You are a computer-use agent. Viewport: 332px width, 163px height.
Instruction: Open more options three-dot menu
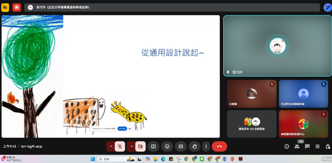206,146
